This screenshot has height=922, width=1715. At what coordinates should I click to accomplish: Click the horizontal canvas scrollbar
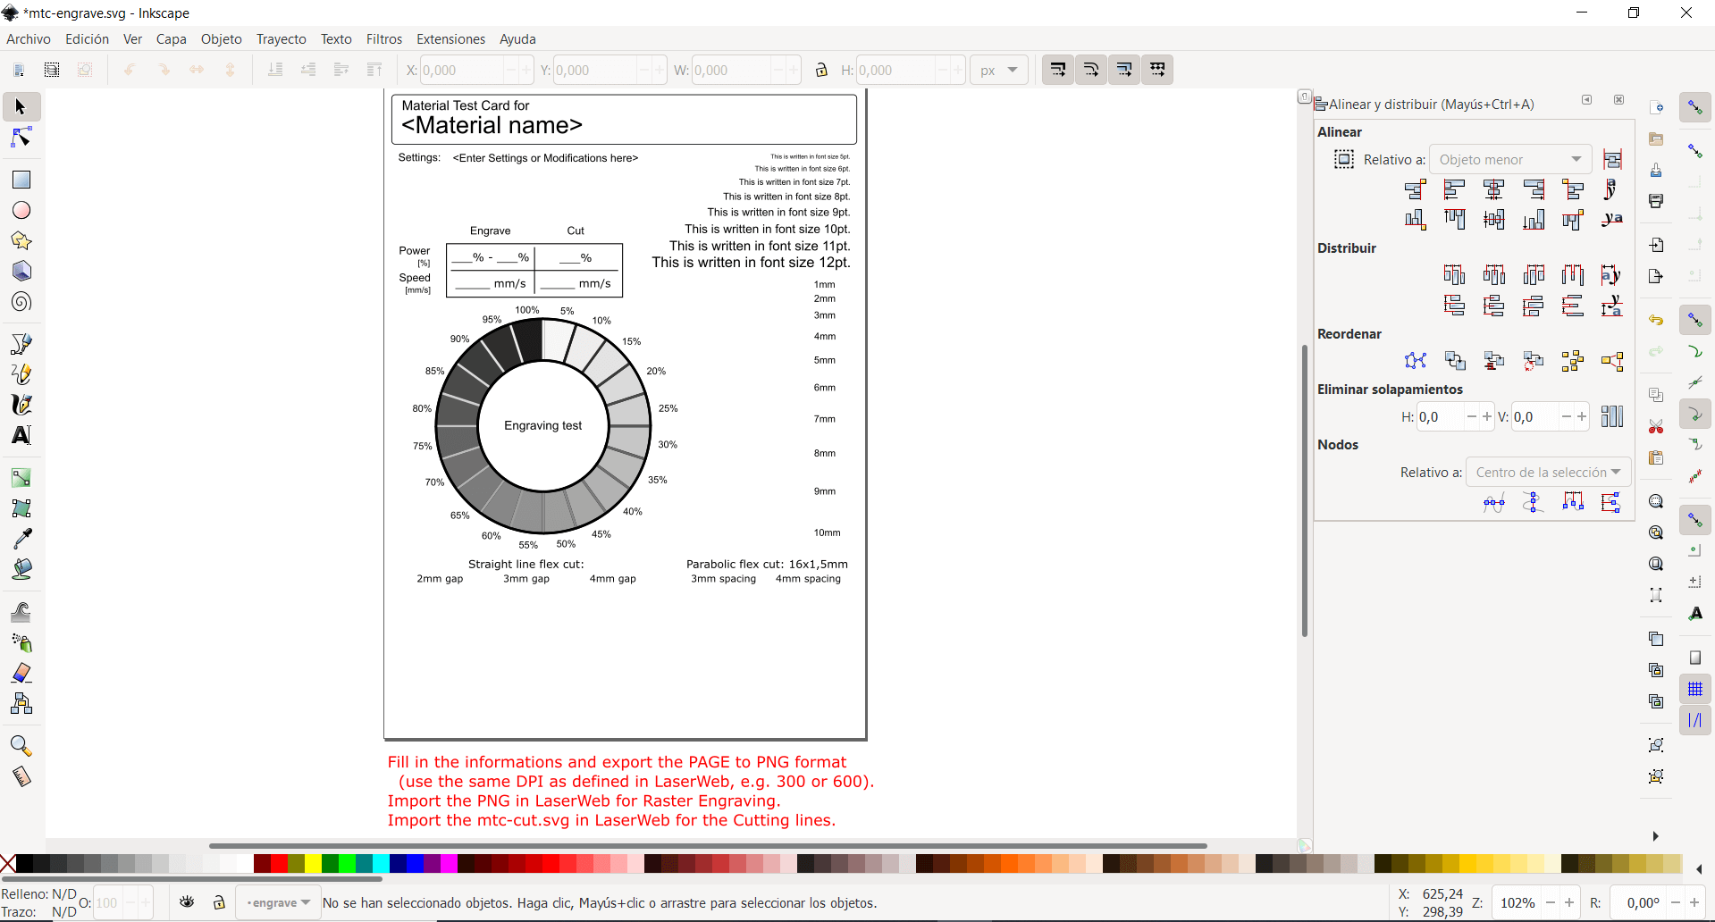[708, 845]
